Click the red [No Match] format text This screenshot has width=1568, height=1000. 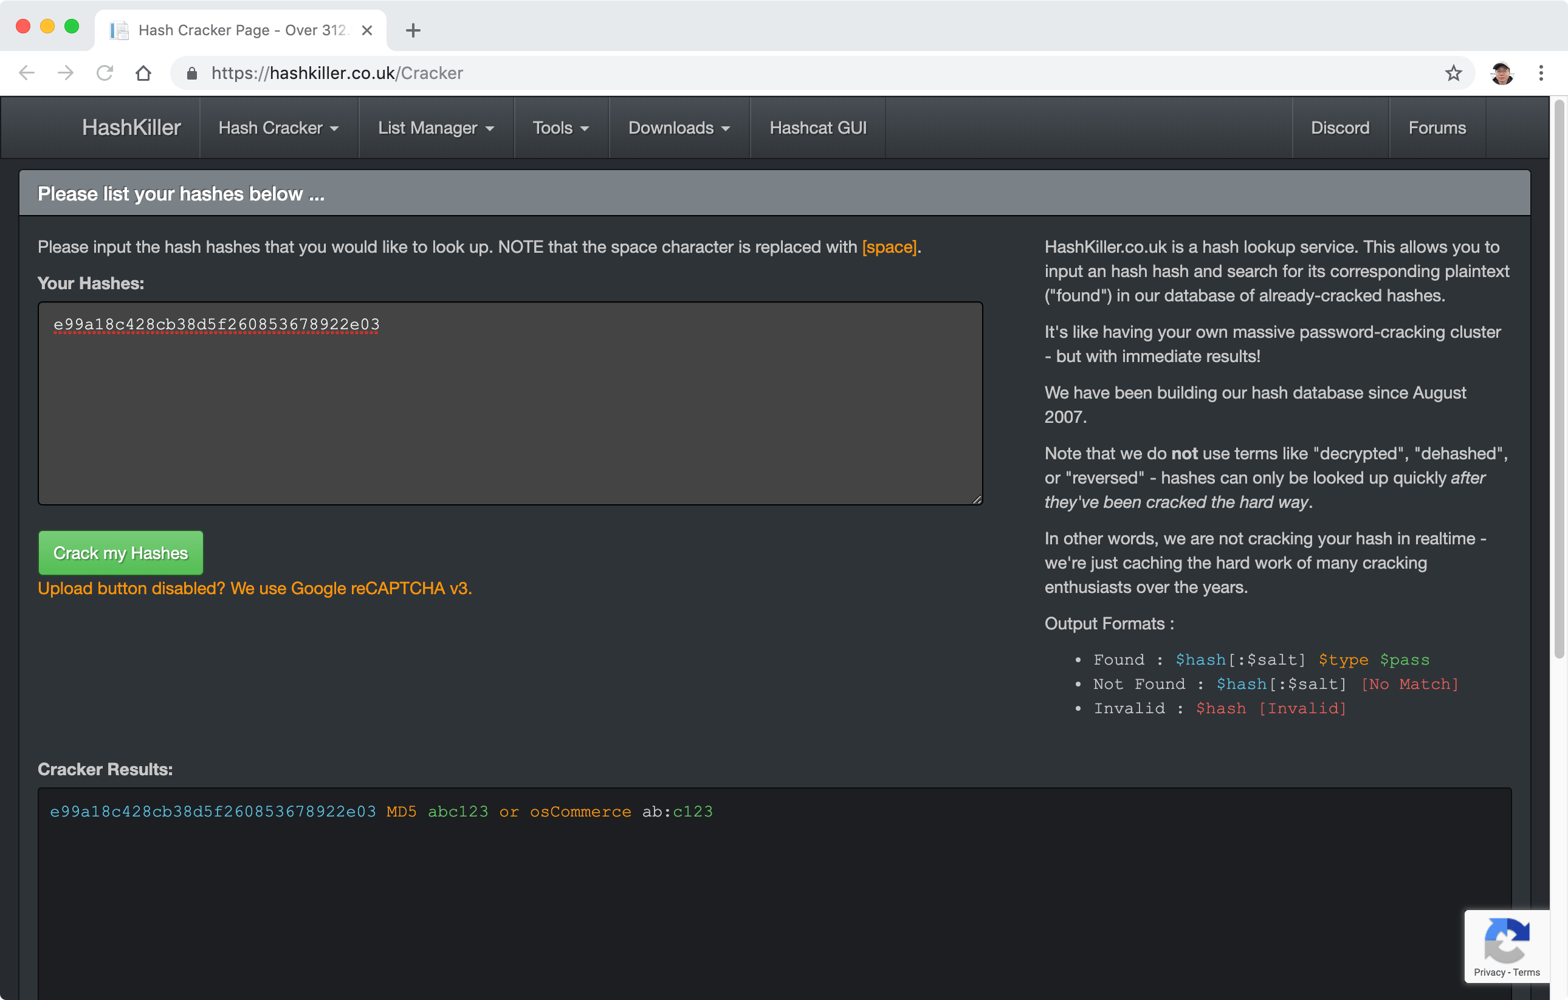(1409, 683)
